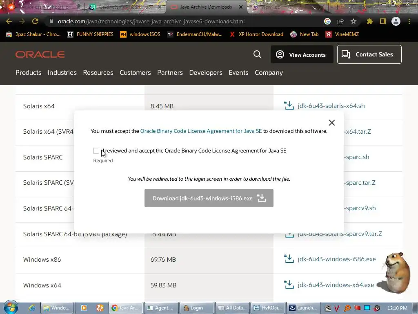Open the Customers menu

tap(135, 73)
